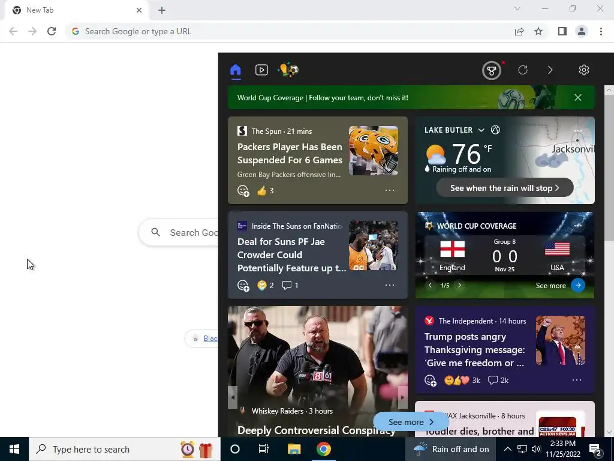Open Trump posts angry Thanksgiving article
This screenshot has height=461, width=614.
tap(475, 350)
